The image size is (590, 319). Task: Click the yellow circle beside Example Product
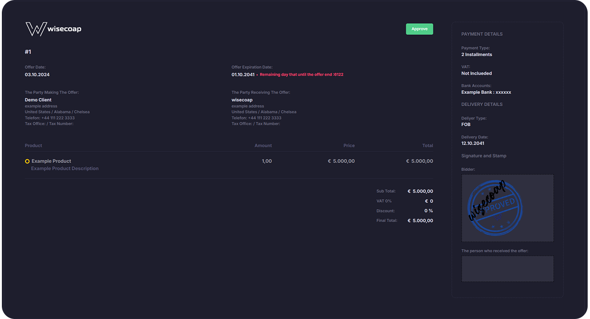[27, 161]
